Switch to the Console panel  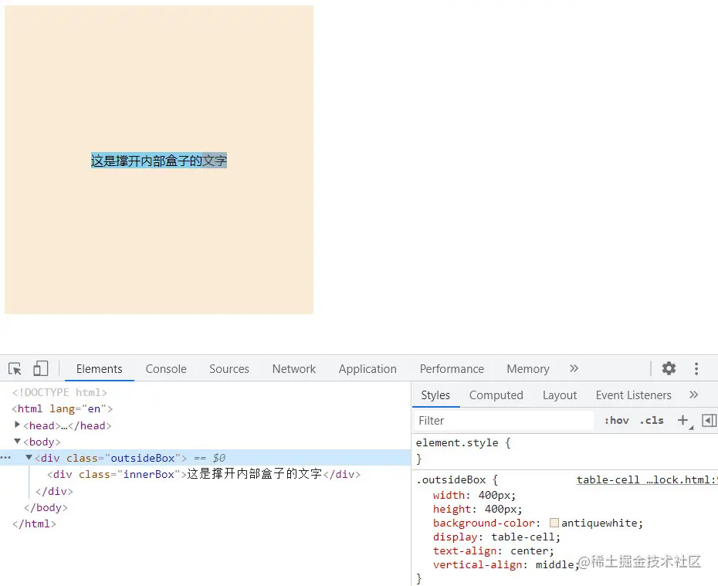(x=165, y=368)
